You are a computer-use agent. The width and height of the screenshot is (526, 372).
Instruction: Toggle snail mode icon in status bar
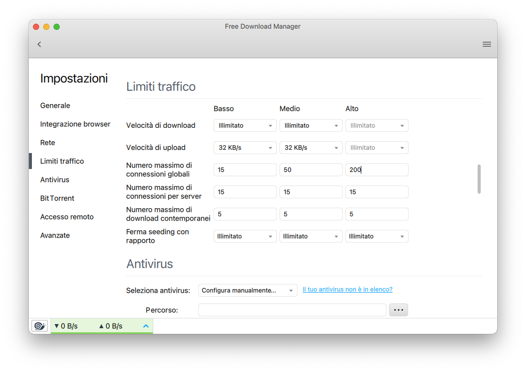pyautogui.click(x=40, y=326)
